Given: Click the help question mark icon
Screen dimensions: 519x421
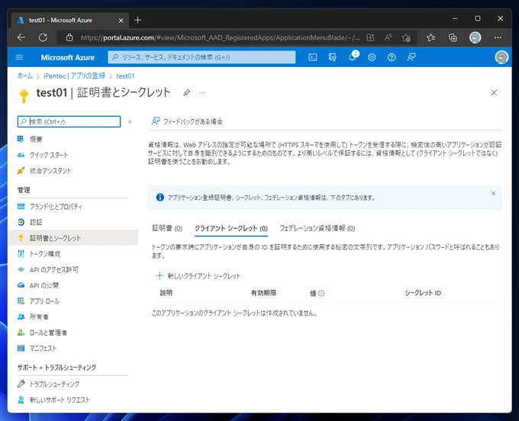Looking at the screenshot, I should point(392,57).
